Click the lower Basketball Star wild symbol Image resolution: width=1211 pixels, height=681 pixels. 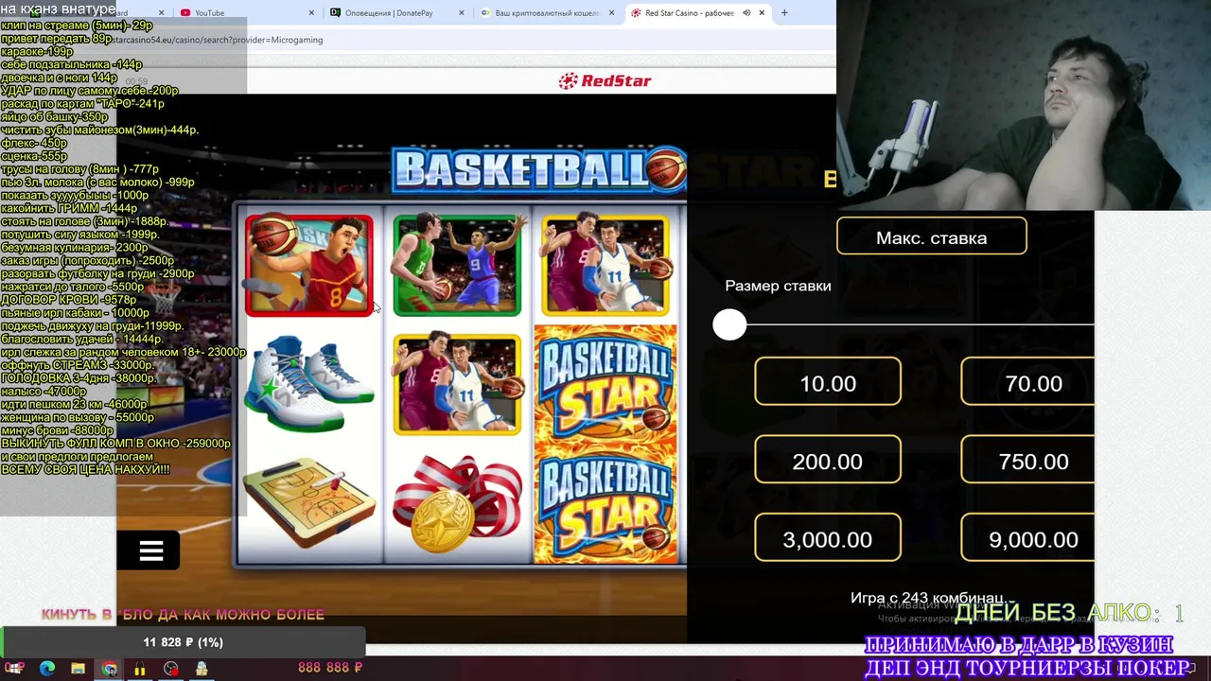(605, 504)
